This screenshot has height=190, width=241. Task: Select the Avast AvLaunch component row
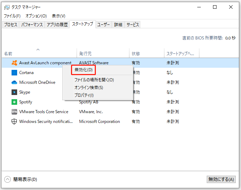click(120, 63)
